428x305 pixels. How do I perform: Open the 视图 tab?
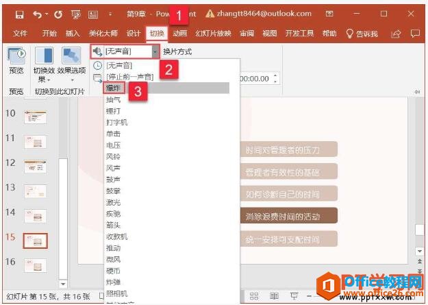click(x=270, y=34)
